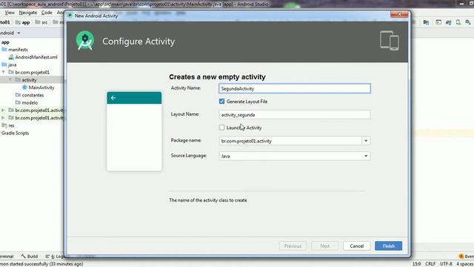Select the constantes package
Screen dimensions: 474x267
pos(33,95)
